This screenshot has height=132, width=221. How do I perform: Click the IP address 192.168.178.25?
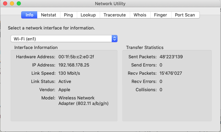click(74, 65)
